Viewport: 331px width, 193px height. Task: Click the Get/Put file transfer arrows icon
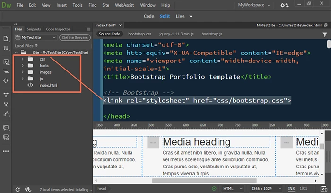[x=6, y=48]
